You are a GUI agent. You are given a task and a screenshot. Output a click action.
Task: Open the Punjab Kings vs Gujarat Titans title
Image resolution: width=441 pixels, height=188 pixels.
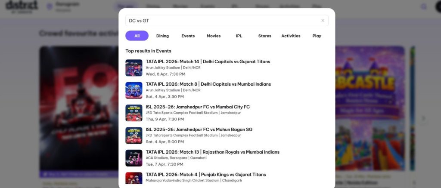click(206, 175)
